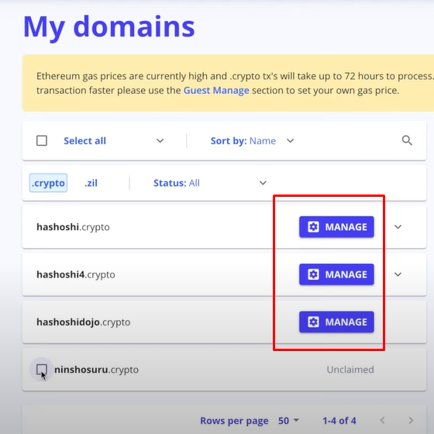The height and width of the screenshot is (434, 434).
Task: Open the Status All filter dropdown
Action: (x=210, y=183)
